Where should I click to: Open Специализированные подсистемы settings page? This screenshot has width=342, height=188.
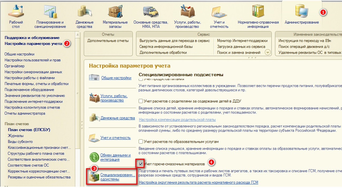tap(118, 177)
